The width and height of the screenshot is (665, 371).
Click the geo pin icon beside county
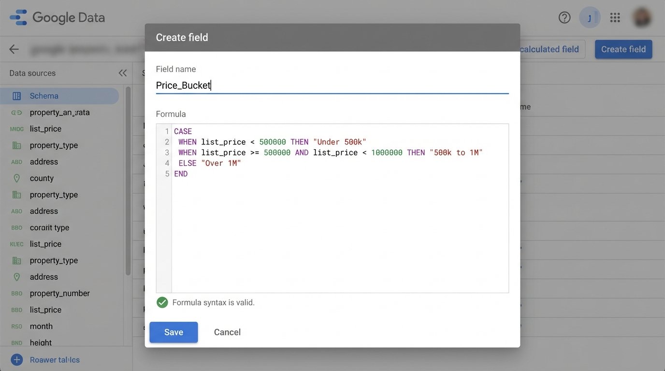pos(16,178)
